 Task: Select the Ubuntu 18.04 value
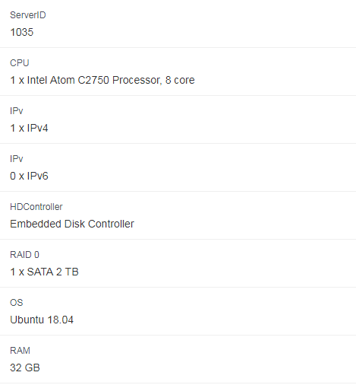[x=42, y=320]
